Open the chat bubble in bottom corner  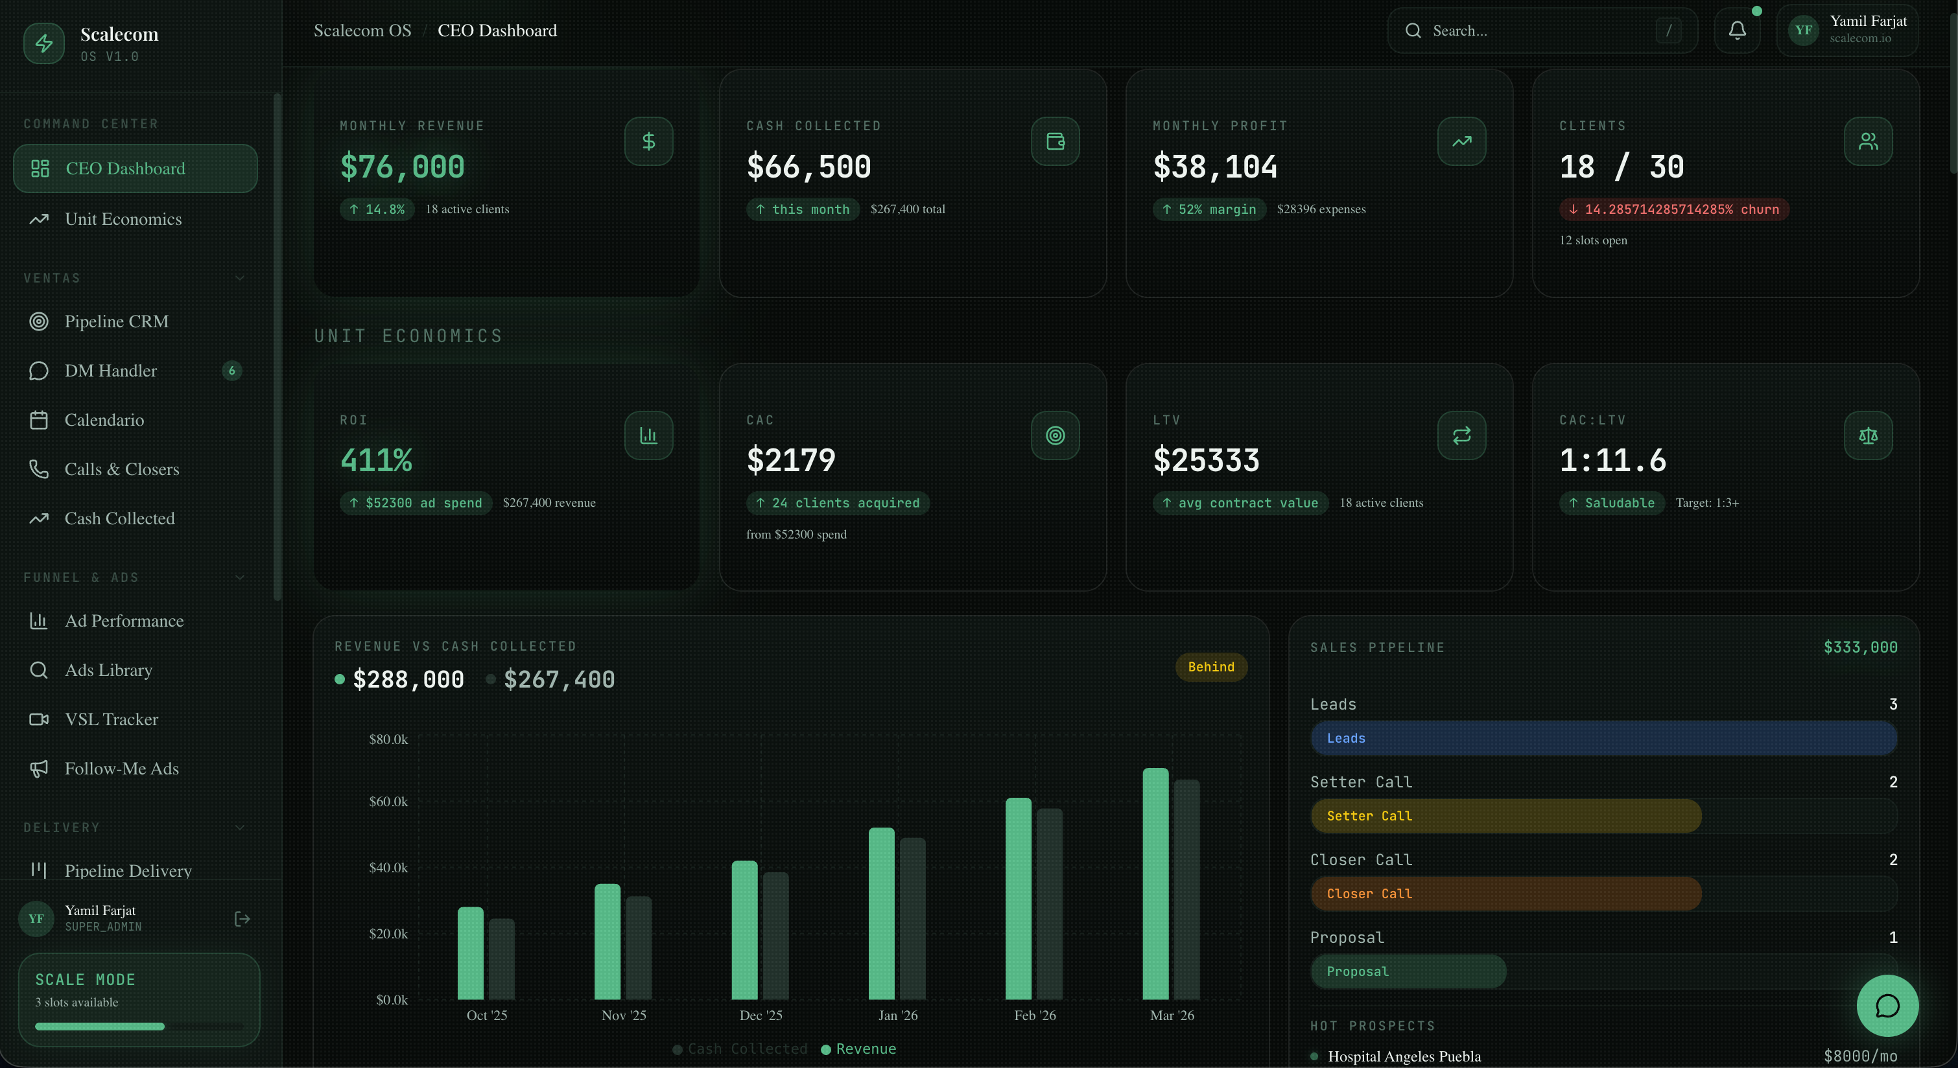tap(1887, 1006)
